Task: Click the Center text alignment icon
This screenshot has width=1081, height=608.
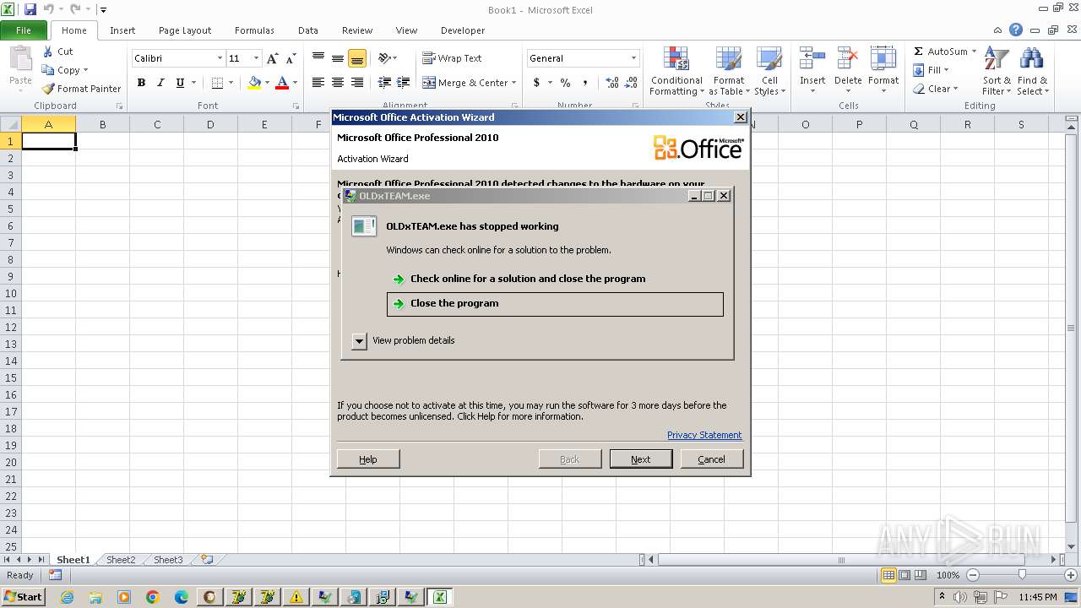Action: click(x=338, y=83)
